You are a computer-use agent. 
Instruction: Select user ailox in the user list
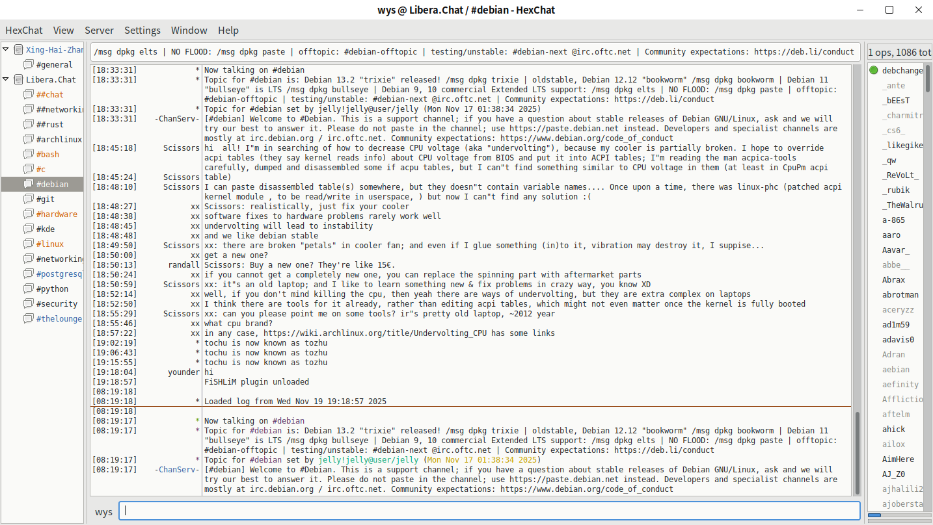(893, 444)
